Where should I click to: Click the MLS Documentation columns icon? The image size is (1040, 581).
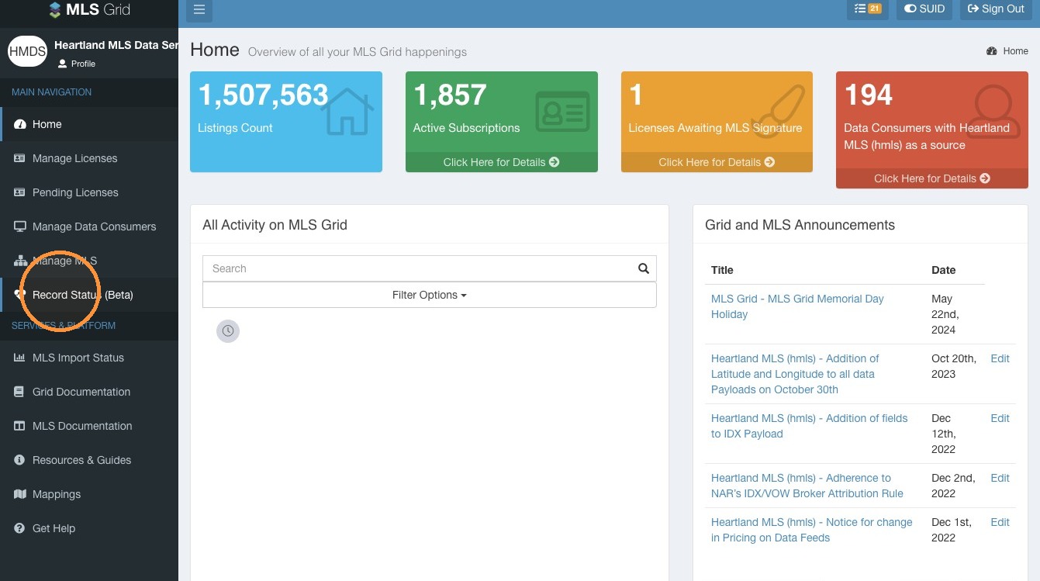19,426
